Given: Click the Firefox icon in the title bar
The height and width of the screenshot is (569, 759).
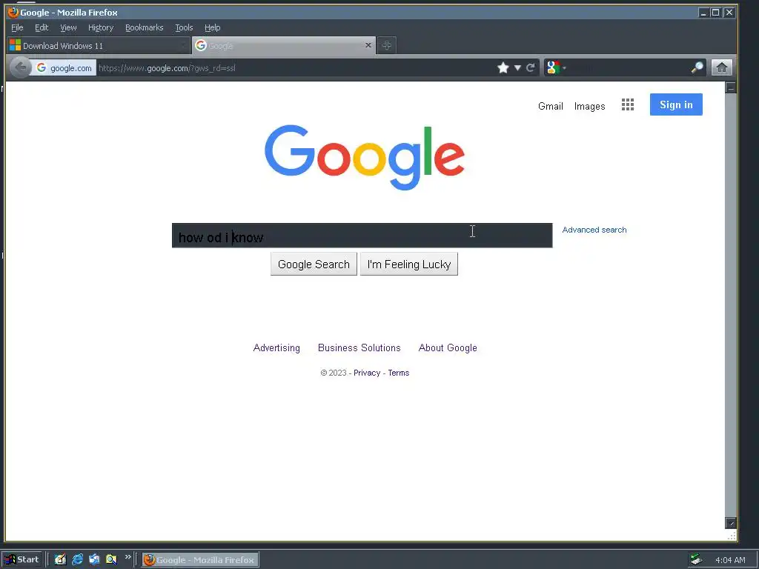Looking at the screenshot, I should (x=13, y=12).
